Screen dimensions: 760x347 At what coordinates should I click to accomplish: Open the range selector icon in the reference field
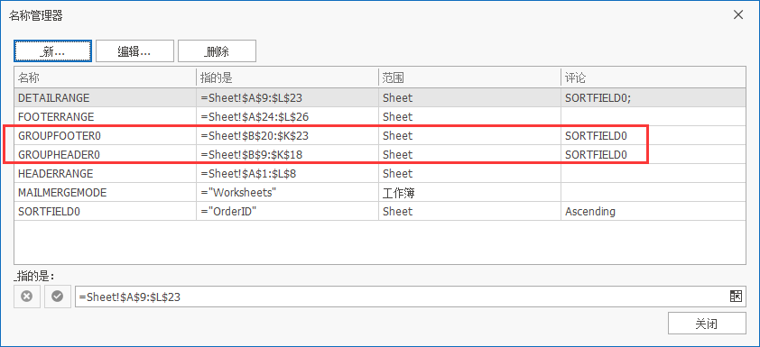[x=736, y=297]
